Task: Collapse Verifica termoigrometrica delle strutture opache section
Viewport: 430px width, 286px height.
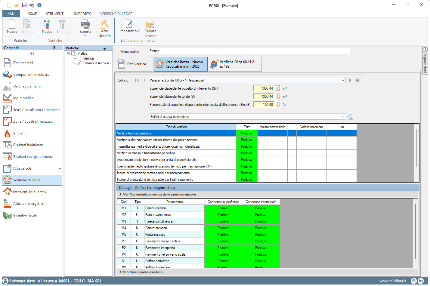Action: click(120, 195)
